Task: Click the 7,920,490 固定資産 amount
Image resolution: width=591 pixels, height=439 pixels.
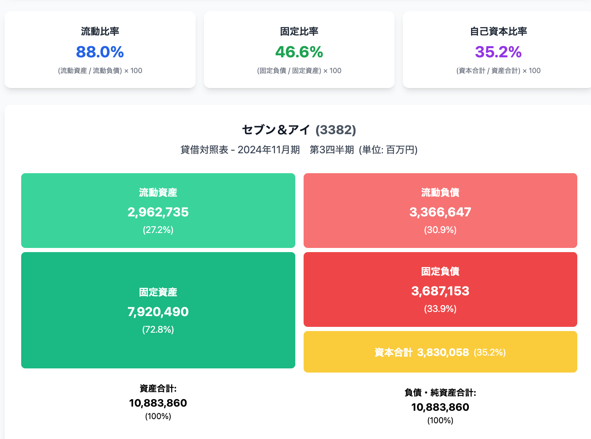Action: pos(158,311)
